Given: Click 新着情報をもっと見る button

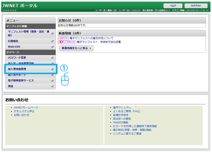Looking at the screenshot, I should point(76,48).
